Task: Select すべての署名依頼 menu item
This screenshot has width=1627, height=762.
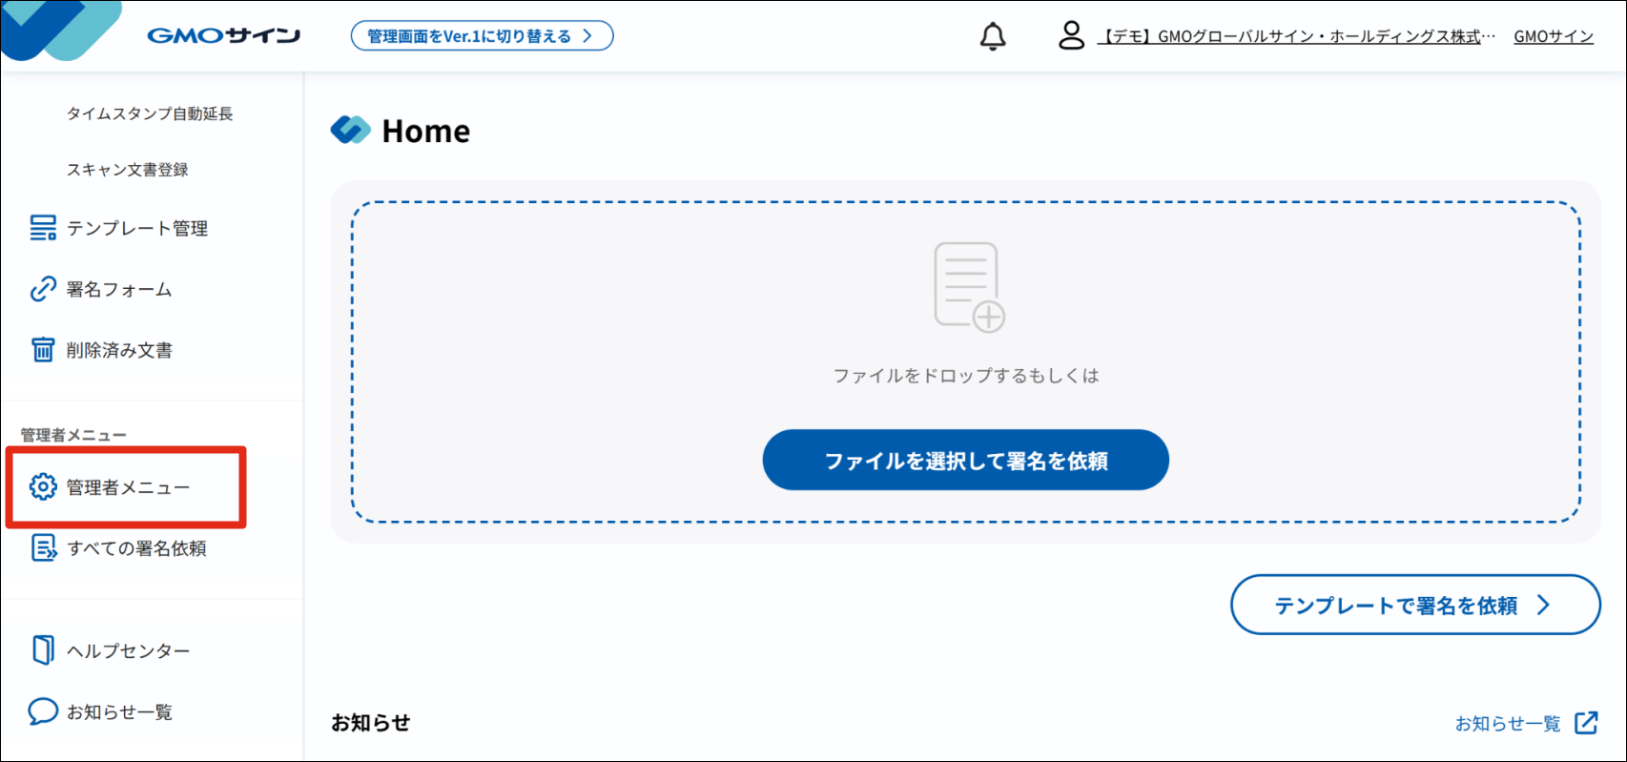Action: tap(136, 548)
